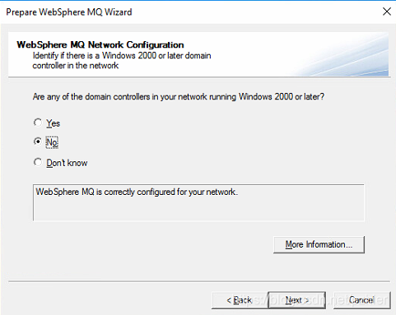Cancel the wizard
The image size is (396, 315).
coord(361,300)
